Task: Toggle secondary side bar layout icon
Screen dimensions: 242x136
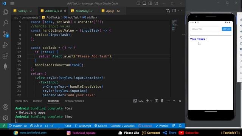Action: pyautogui.click(x=150, y=3)
